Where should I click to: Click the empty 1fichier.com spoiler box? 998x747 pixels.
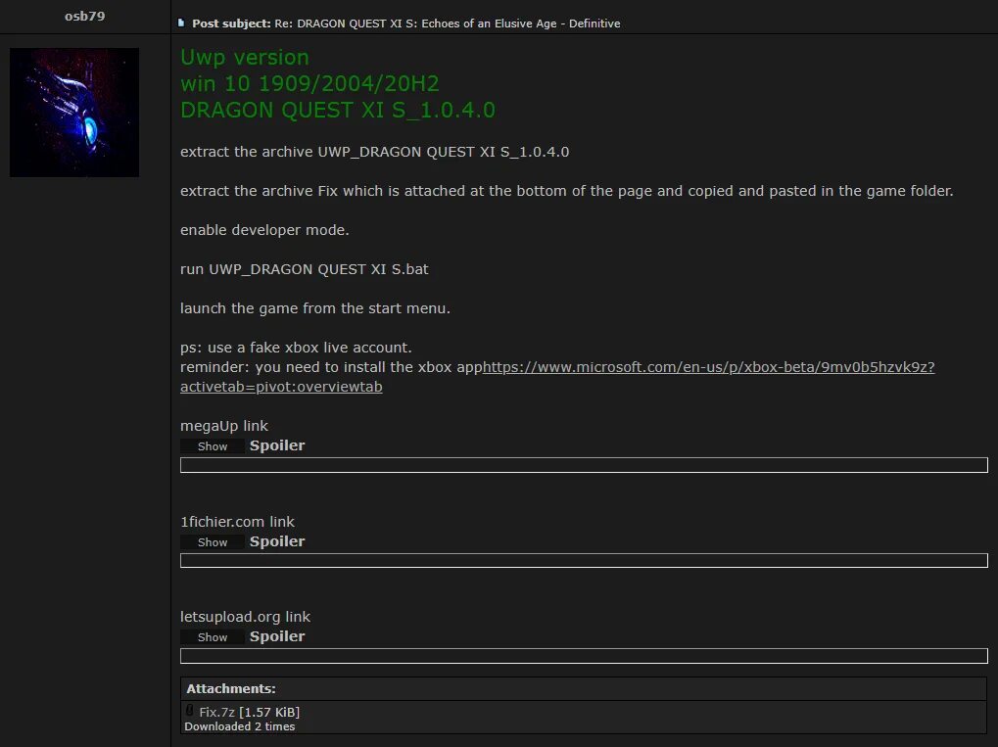(584, 561)
